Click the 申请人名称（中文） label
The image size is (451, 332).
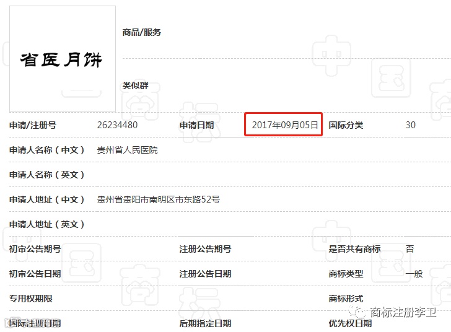[47, 150]
